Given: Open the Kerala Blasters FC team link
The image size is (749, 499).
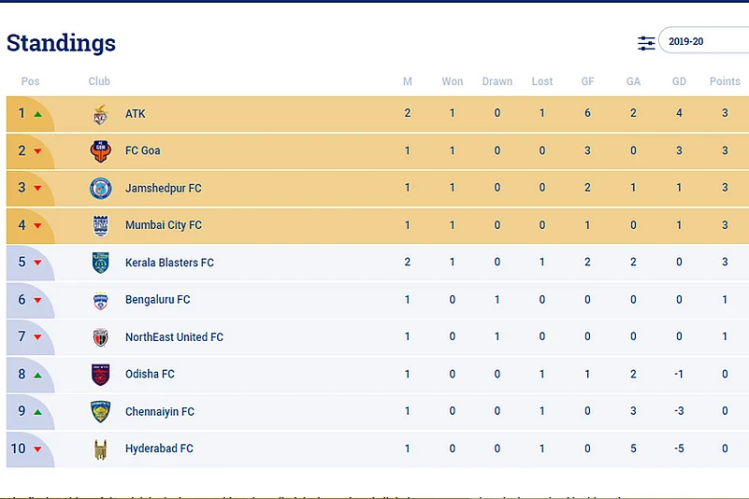Looking at the screenshot, I should click(169, 263).
